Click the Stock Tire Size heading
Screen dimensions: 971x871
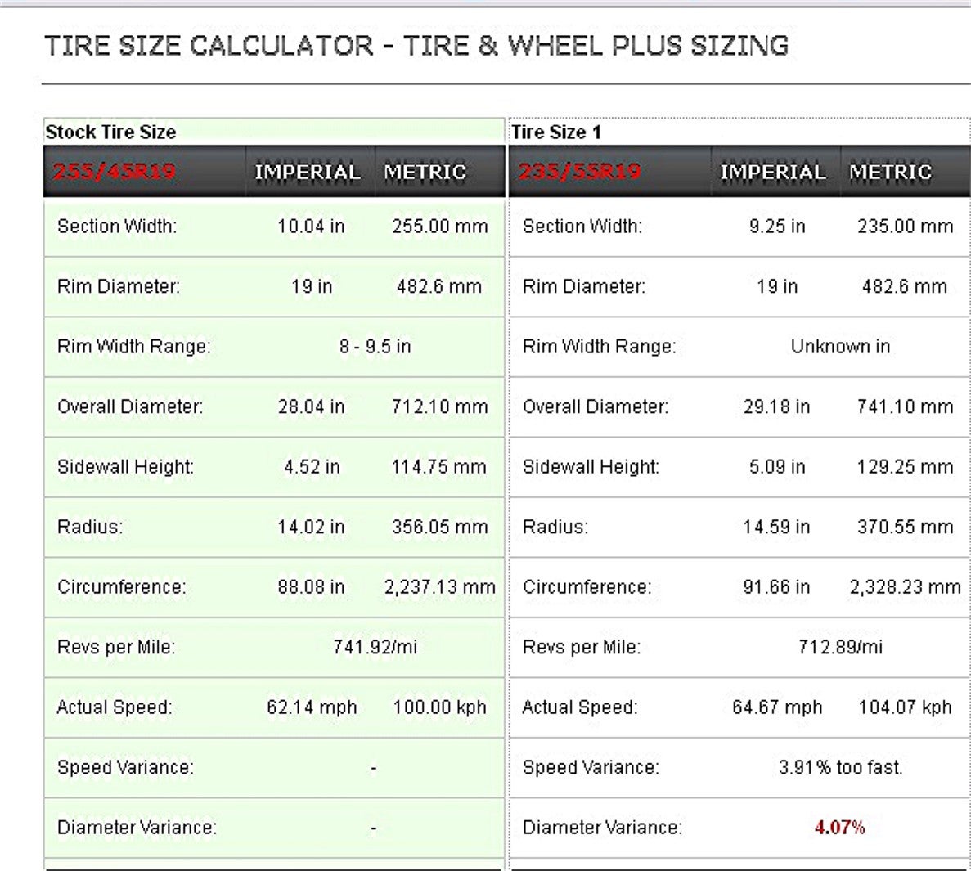click(110, 132)
